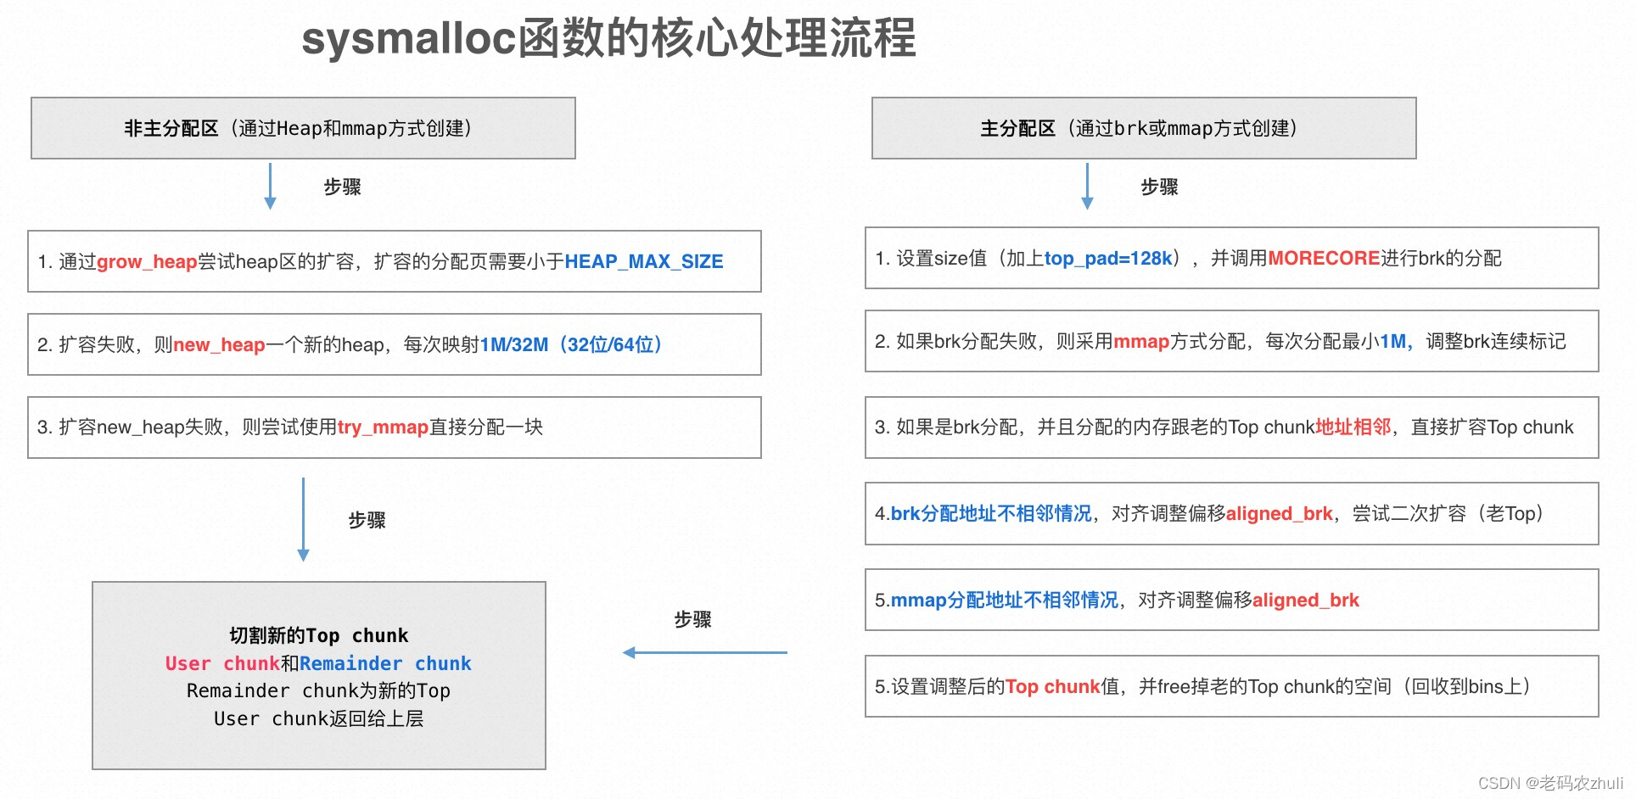Screen dimensions: 1636x799
Task: Select the 主分配区 header box
Action: click(x=1141, y=128)
